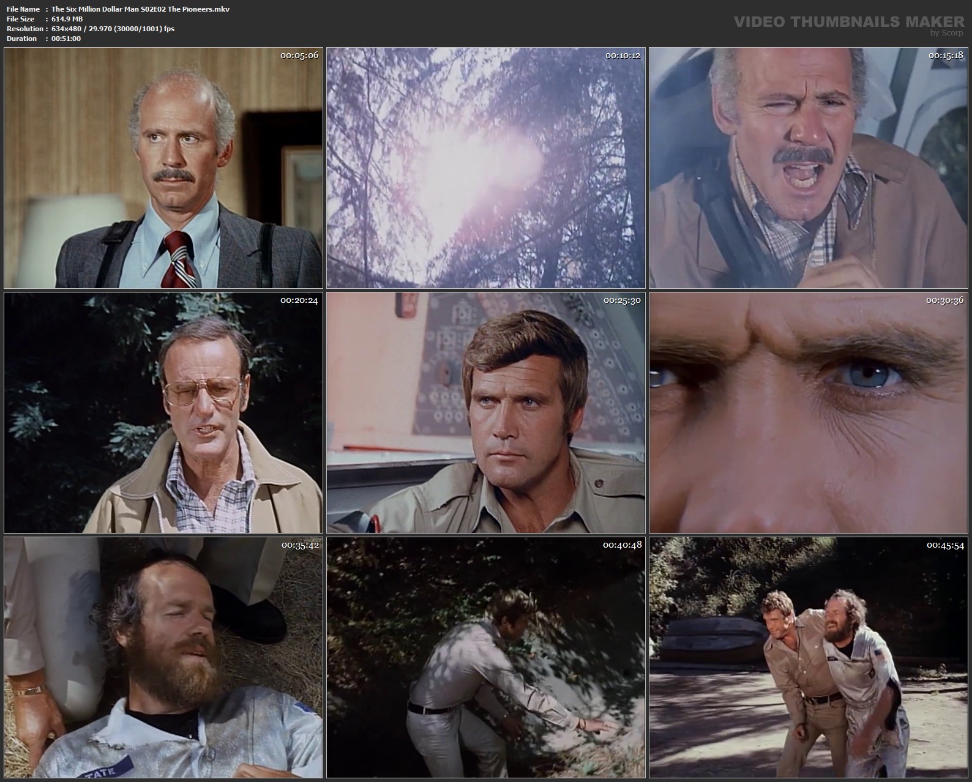This screenshot has height=782, width=972.
Task: Click the 'Duration' header label
Action: pos(21,39)
